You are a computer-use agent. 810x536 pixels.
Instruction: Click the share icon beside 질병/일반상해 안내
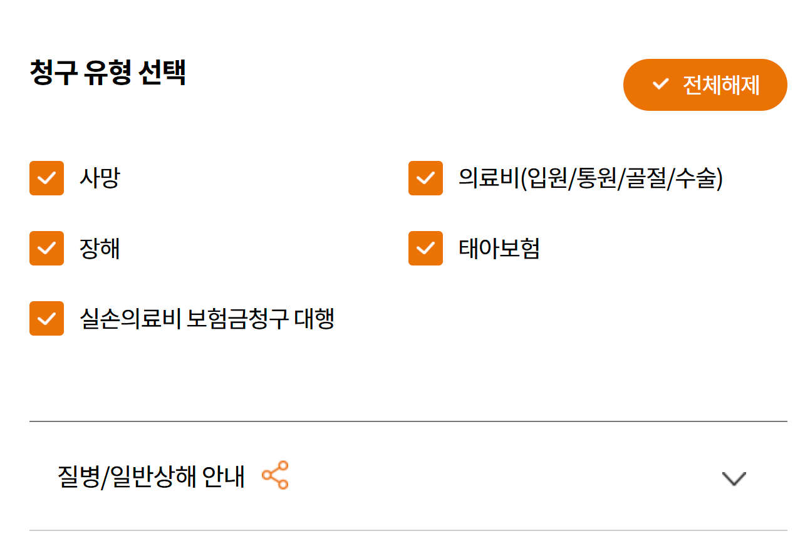point(275,475)
